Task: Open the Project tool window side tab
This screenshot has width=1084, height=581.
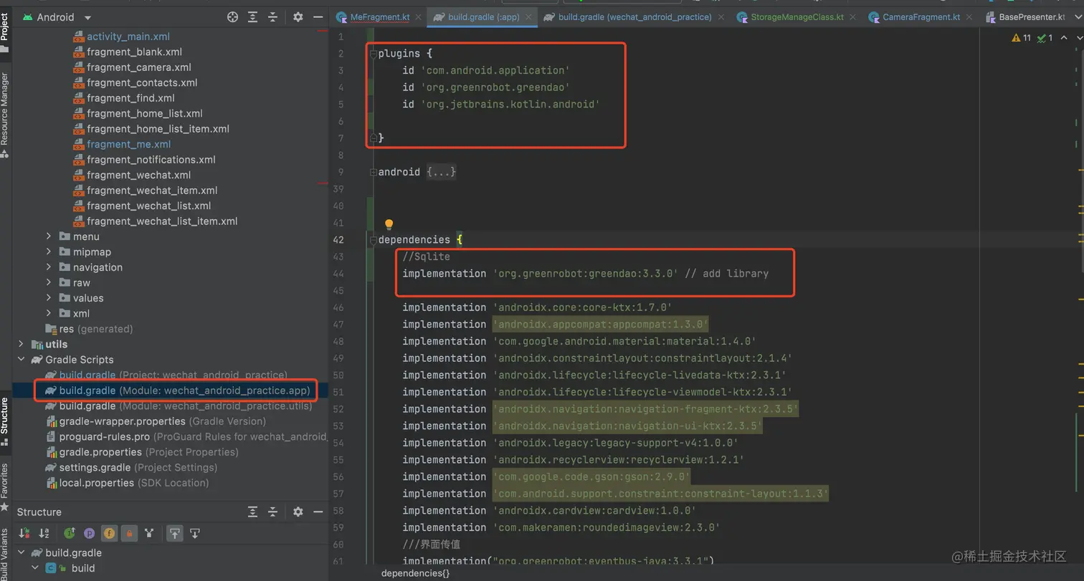Action: [5, 33]
